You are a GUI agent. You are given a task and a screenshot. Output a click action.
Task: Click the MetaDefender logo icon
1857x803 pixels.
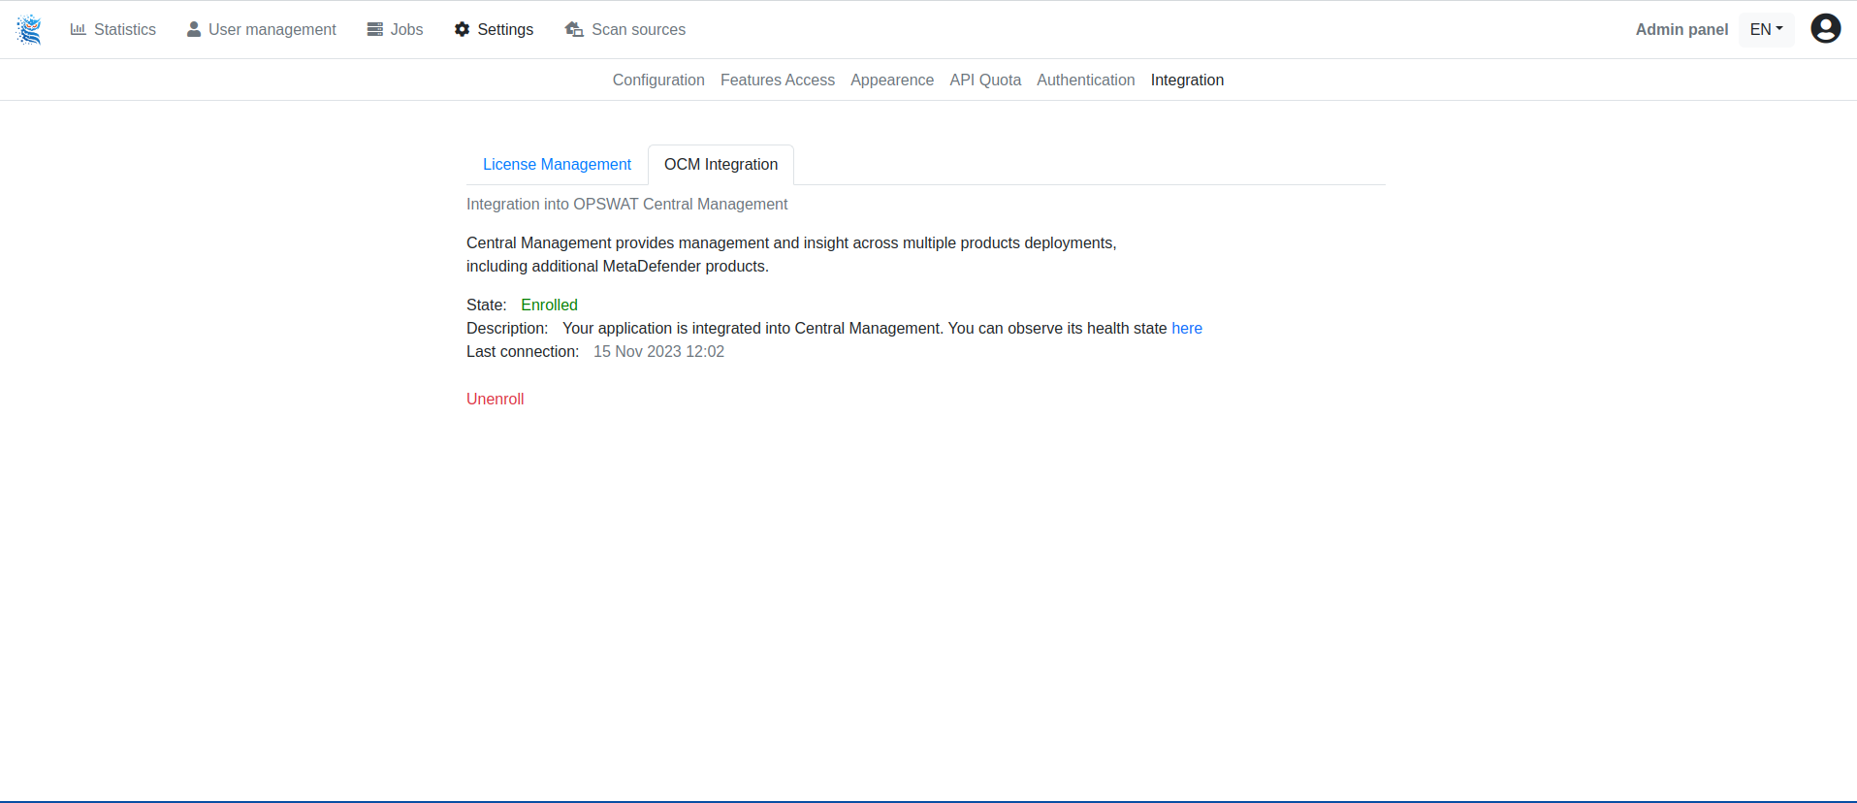[x=29, y=30]
